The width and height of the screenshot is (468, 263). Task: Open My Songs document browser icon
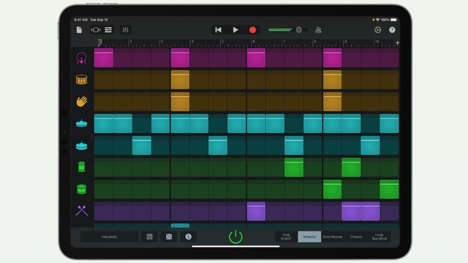pyautogui.click(x=79, y=30)
